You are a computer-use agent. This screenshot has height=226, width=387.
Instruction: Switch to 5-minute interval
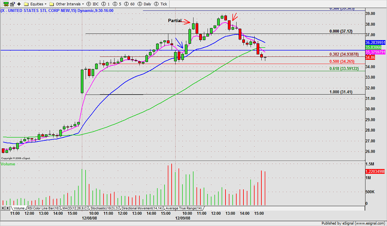117,4
